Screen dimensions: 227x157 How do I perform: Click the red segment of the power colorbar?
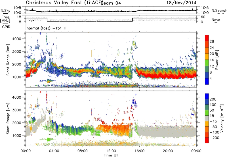pyautogui.click(x=207, y=38)
